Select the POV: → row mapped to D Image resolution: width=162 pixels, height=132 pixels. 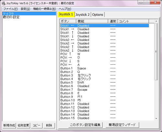104,58
